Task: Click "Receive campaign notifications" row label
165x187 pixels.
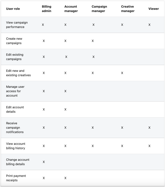Action: click(x=15, y=128)
